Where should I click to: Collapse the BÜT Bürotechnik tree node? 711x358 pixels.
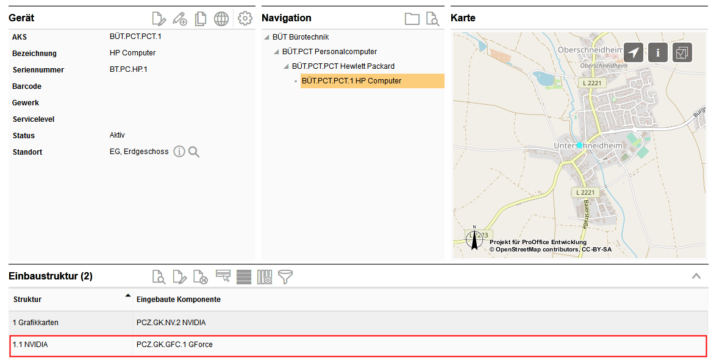tap(266, 38)
